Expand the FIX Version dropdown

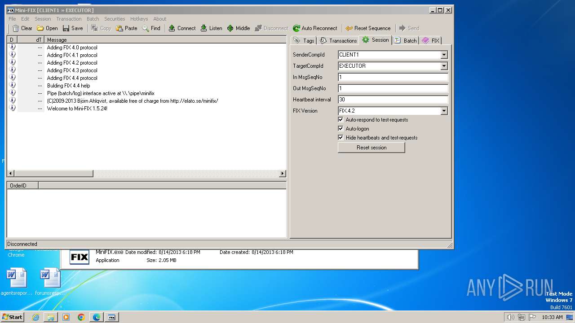[x=444, y=111]
